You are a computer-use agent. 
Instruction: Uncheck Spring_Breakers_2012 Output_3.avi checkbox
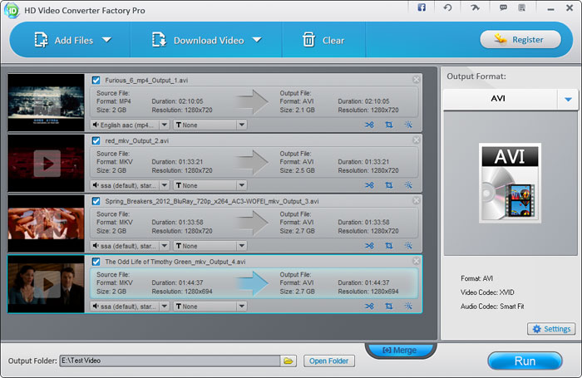pos(96,201)
